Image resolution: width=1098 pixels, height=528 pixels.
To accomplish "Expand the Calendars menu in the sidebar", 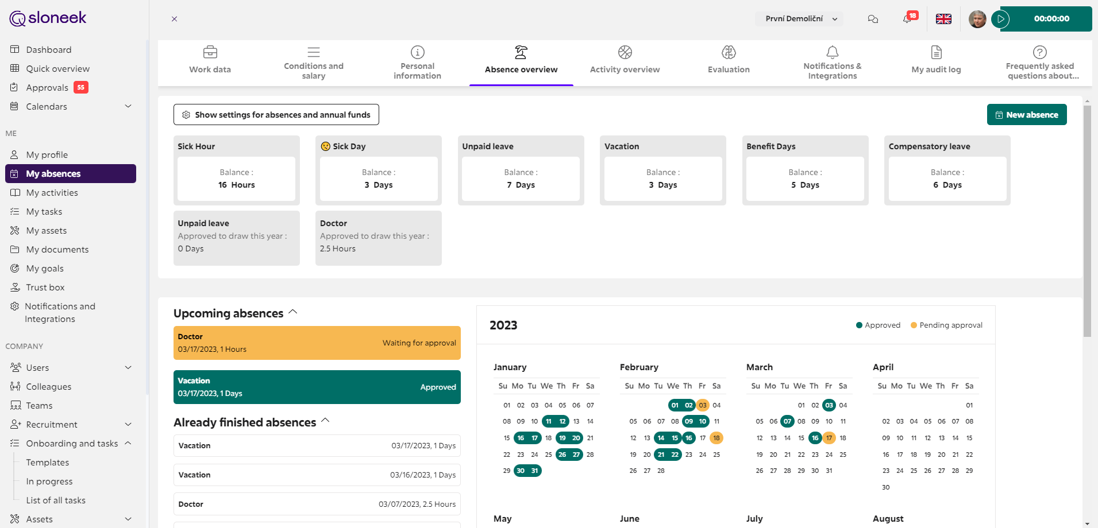I will (x=128, y=106).
